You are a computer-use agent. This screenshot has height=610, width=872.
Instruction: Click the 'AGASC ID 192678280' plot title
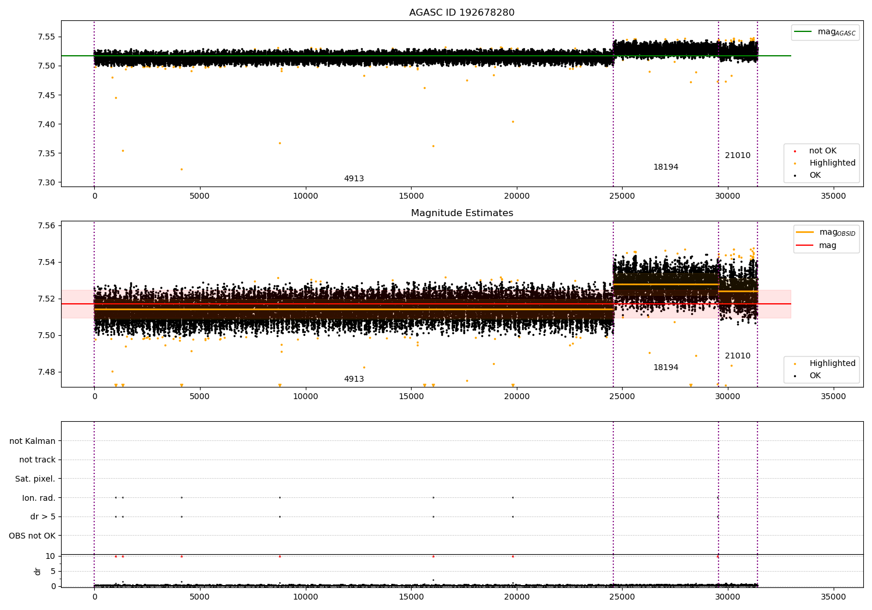coord(462,13)
